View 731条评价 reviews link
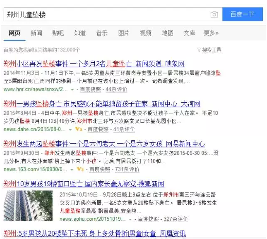The width and height of the screenshot is (267, 239). click(x=127, y=169)
